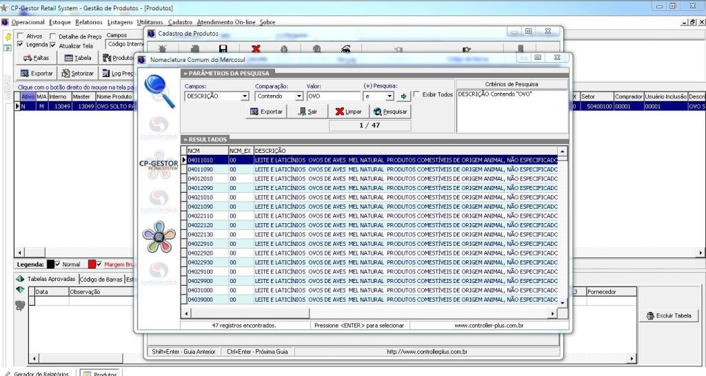Click the Nomeclatura Comum do Mercosul title bar icon

(x=142, y=59)
